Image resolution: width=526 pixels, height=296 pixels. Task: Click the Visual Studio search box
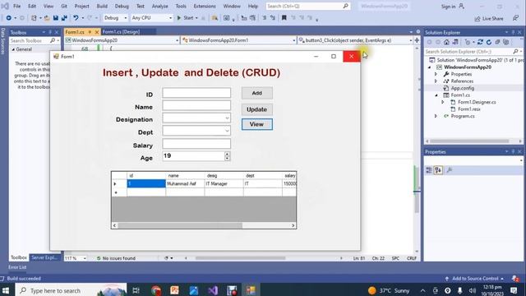click(x=308, y=6)
